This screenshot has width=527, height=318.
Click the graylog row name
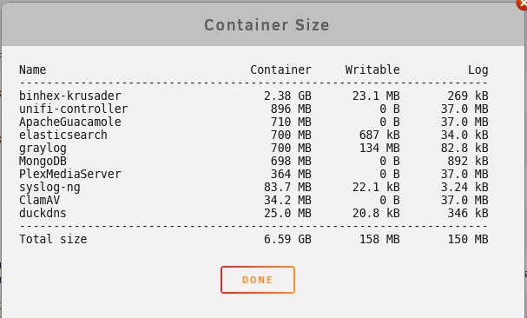pos(43,149)
